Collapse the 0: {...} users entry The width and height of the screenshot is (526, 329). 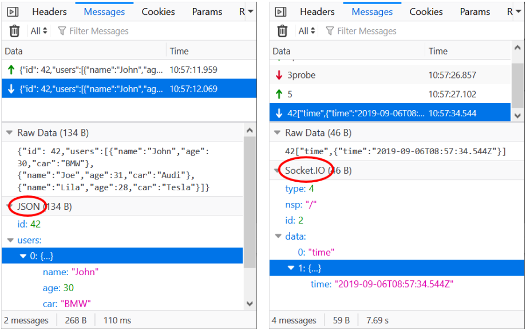[23, 256]
